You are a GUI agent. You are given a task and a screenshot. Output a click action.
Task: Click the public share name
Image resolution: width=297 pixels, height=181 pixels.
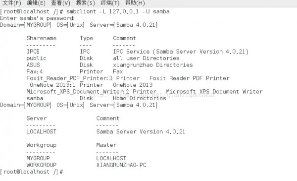point(36,58)
